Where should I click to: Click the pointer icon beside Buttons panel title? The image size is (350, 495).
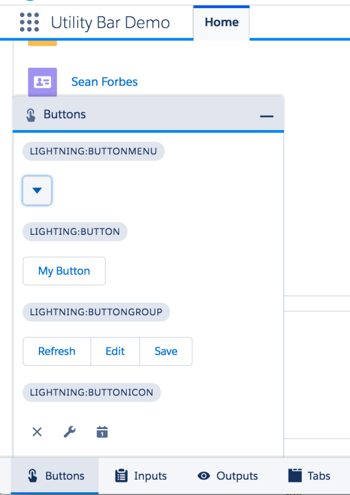point(31,115)
